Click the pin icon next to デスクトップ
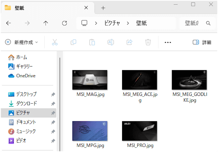Image resolution: width=218 pixels, height=152 pixels. point(53,95)
